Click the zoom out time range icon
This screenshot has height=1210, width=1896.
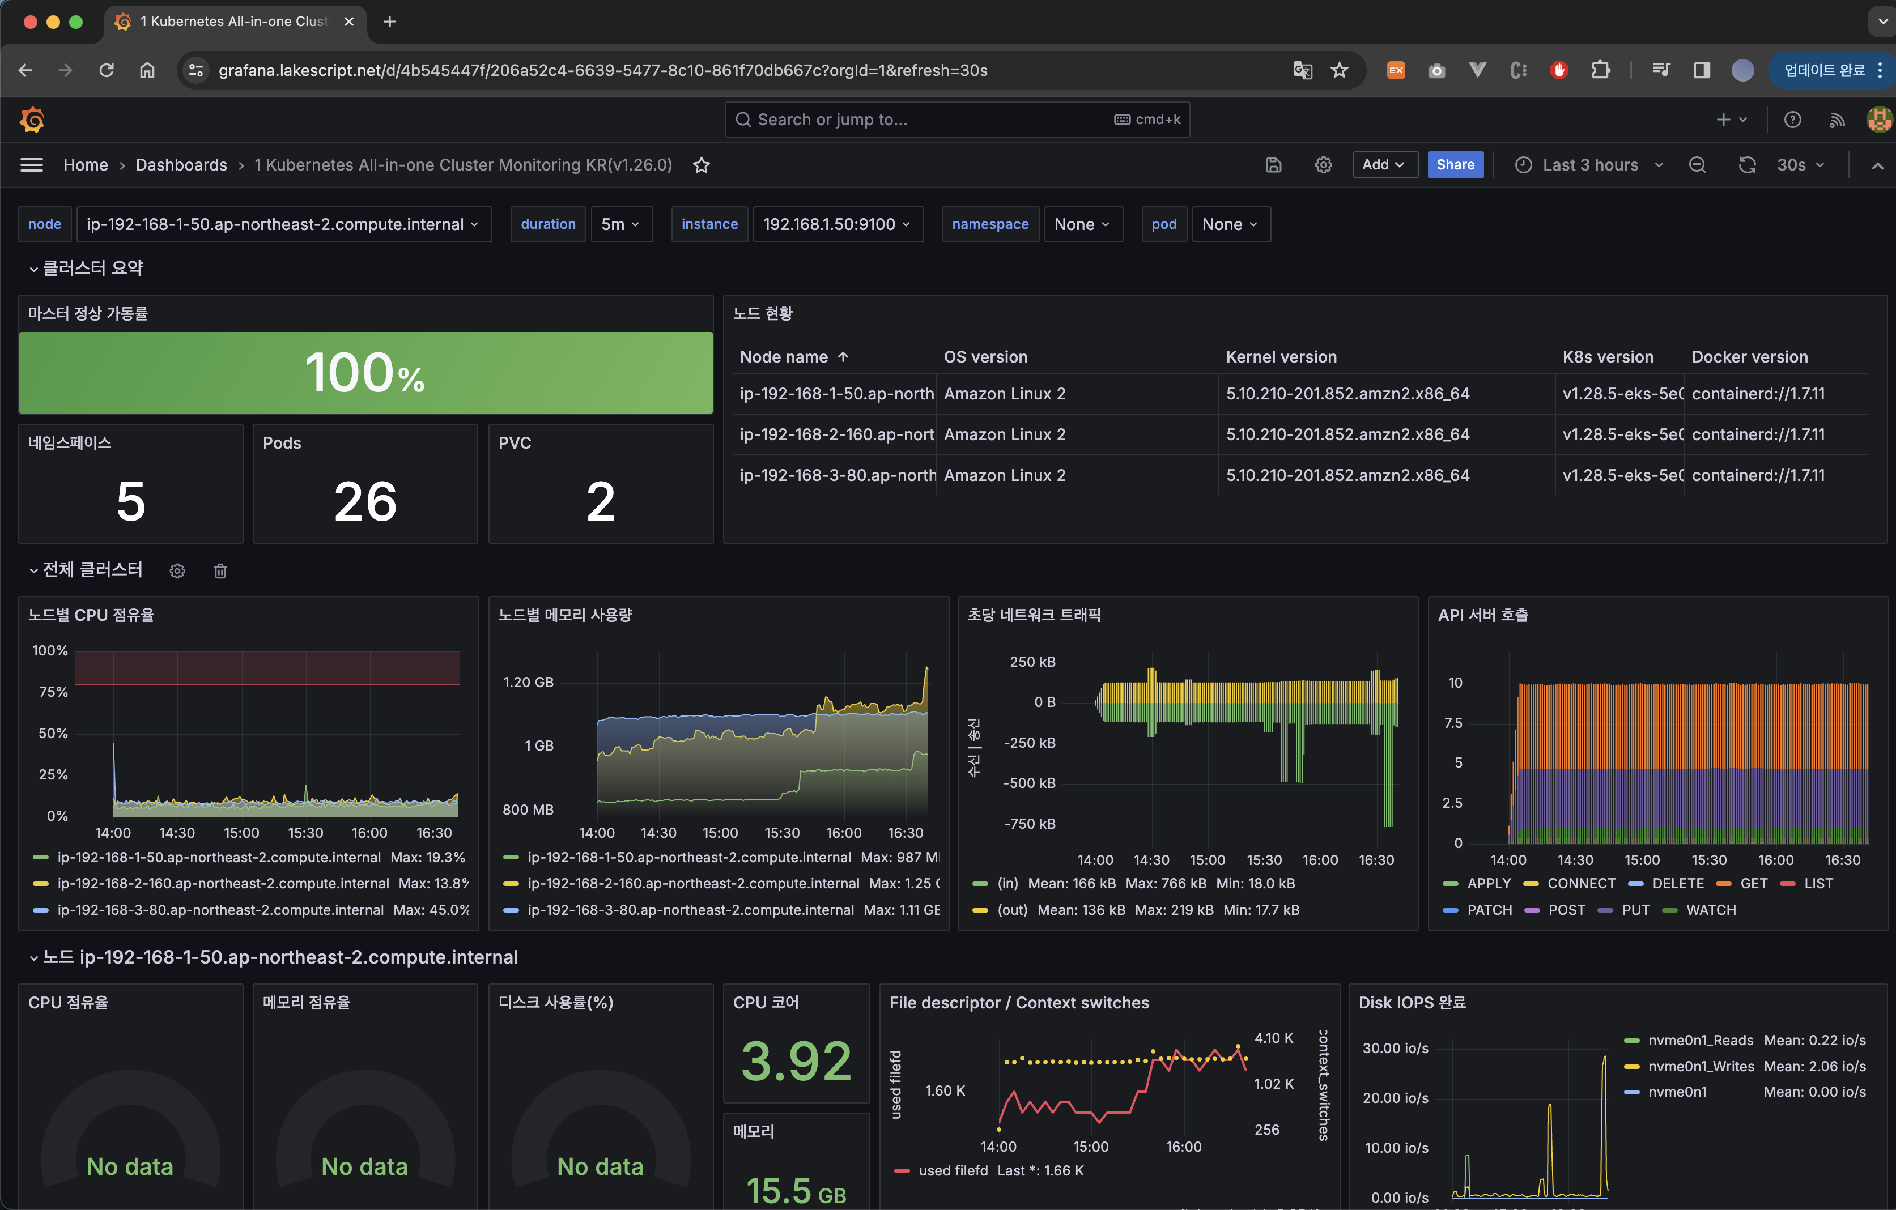(1697, 164)
